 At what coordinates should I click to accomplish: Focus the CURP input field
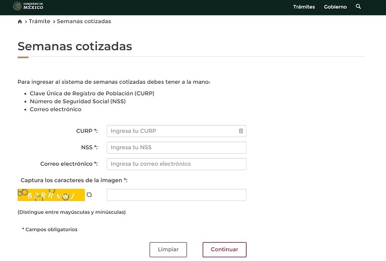coord(172,131)
